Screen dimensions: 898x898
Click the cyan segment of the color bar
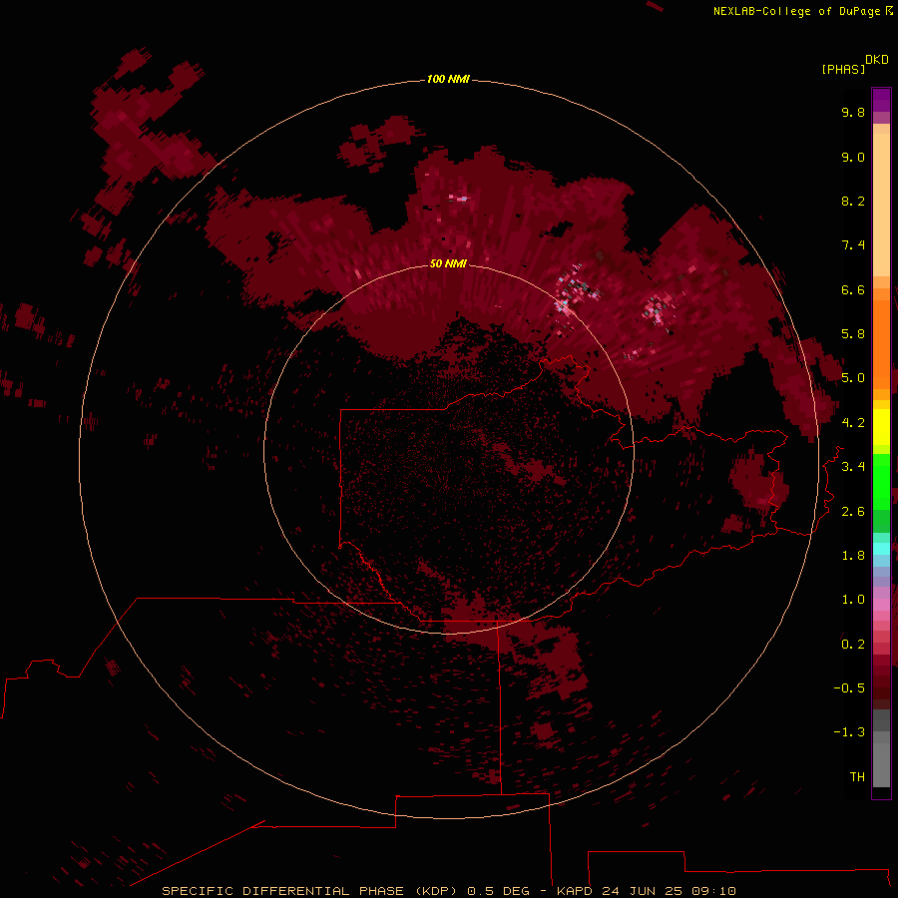pos(881,549)
